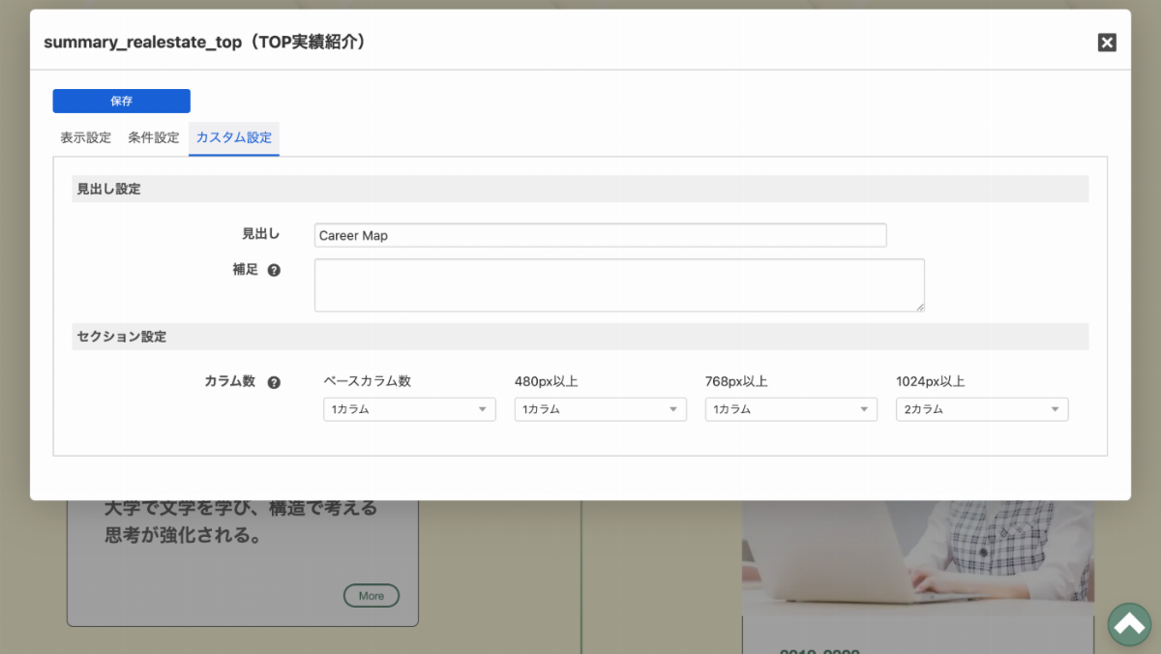Image resolution: width=1161 pixels, height=654 pixels.
Task: Open the ベースカラム数 dropdown
Action: click(409, 409)
